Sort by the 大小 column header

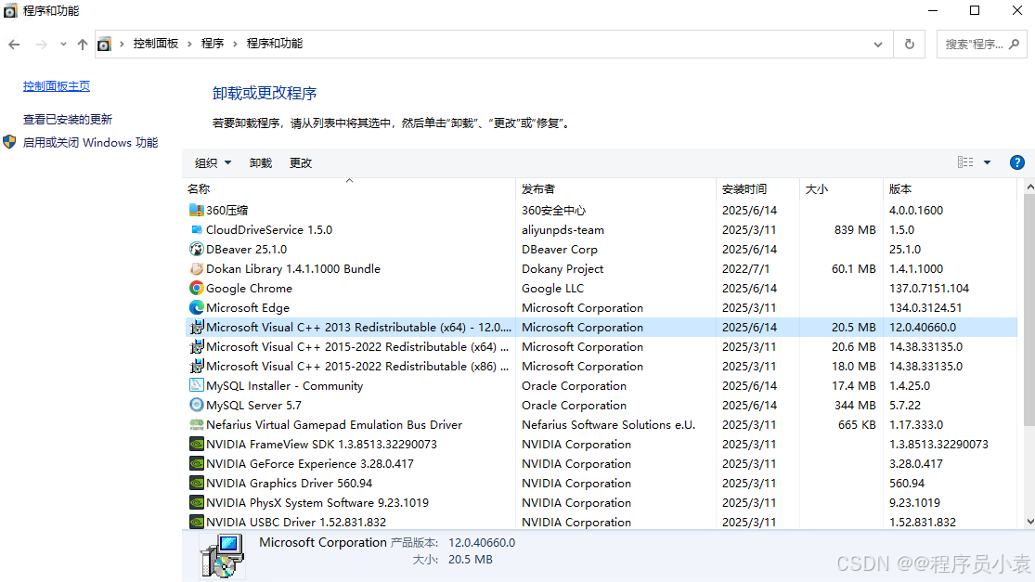pos(841,188)
